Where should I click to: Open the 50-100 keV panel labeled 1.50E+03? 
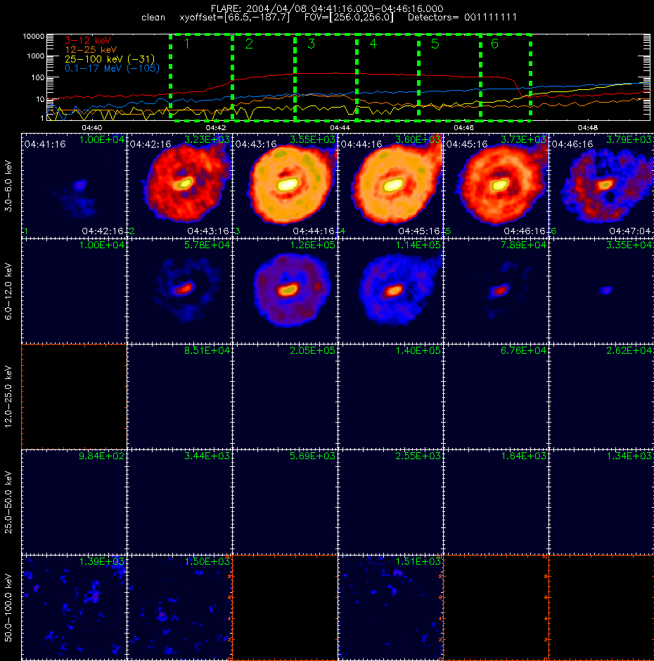[x=179, y=608]
